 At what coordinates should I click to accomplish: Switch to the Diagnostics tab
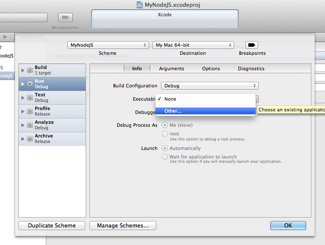tap(251, 69)
